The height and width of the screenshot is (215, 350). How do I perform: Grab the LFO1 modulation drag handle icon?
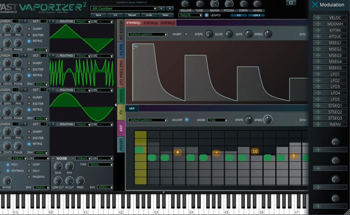[x=318, y=74]
